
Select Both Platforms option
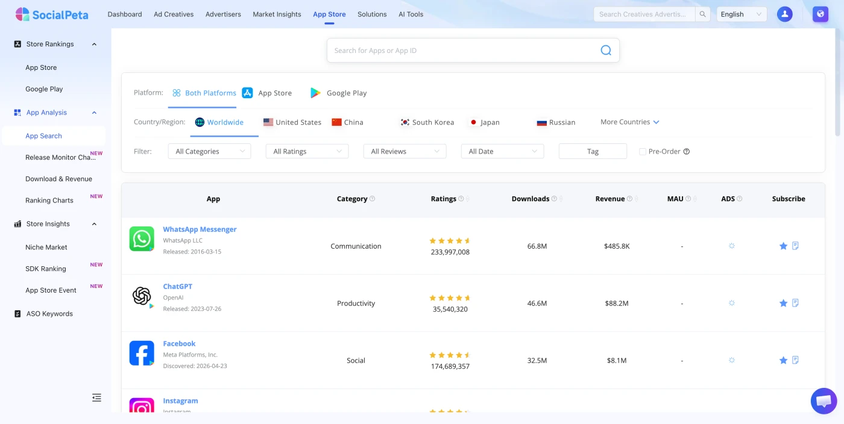[204, 93]
